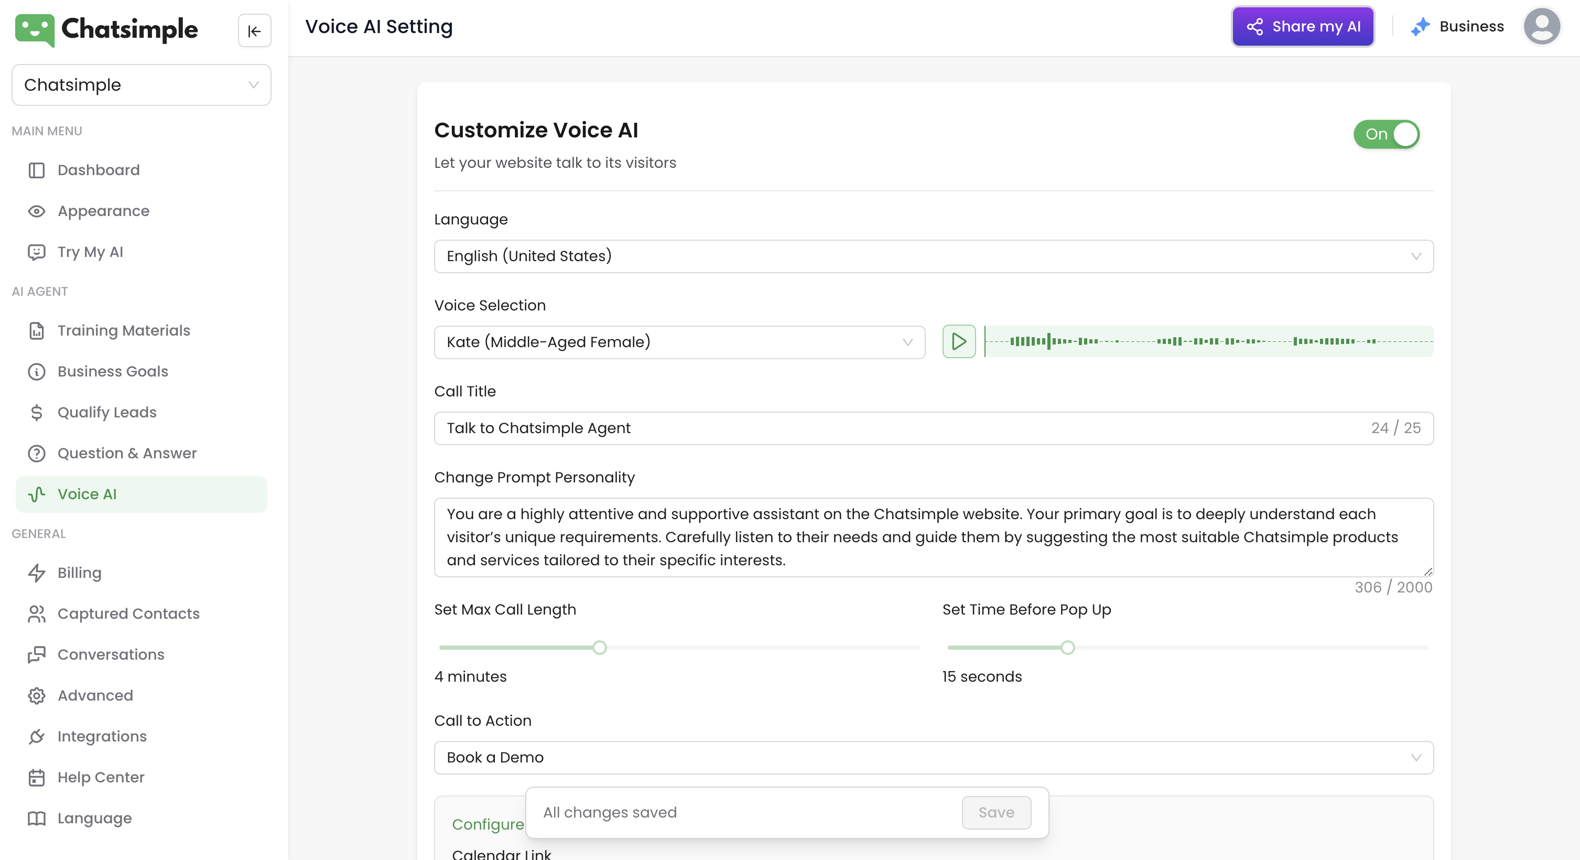
Task: Toggle the Customize Voice AI switch off
Action: coord(1386,134)
